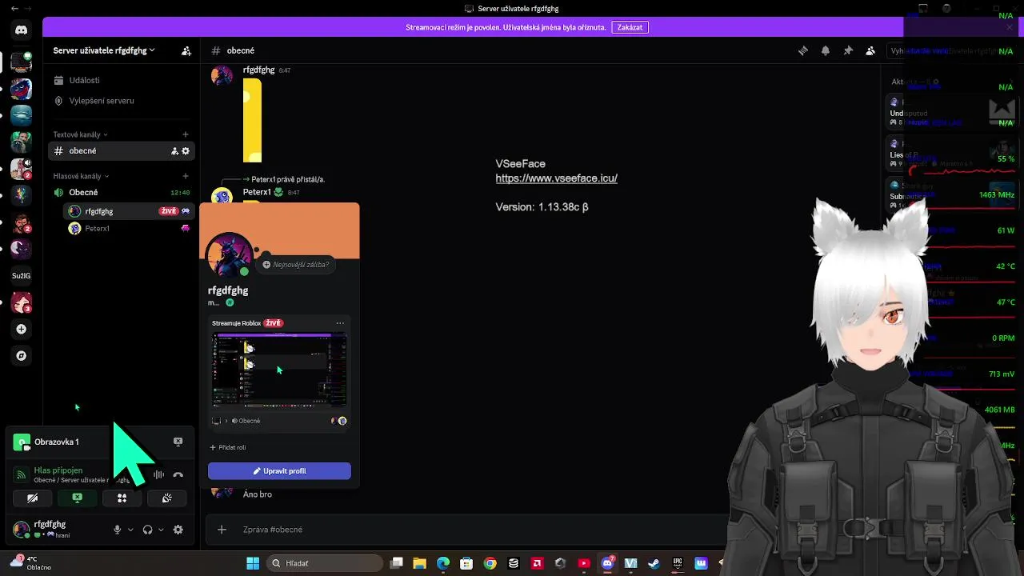Add a text channel with plus
Image resolution: width=1024 pixels, height=576 pixels.
click(186, 134)
